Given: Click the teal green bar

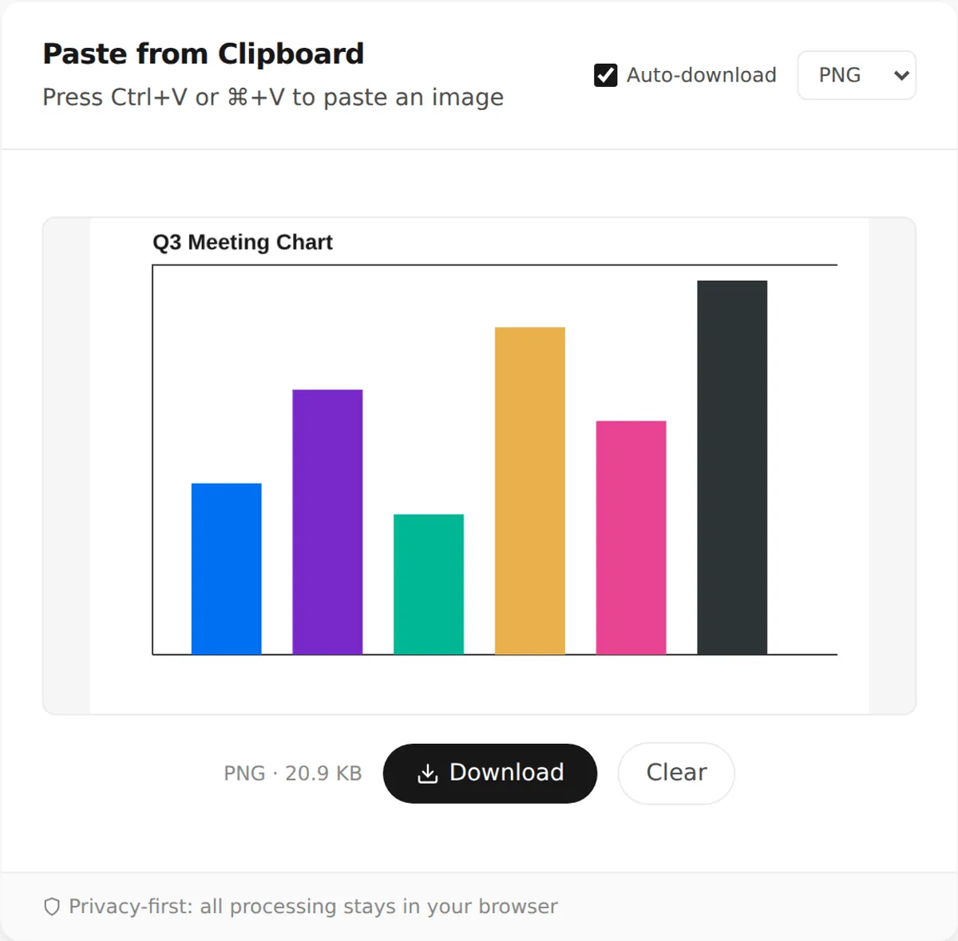Looking at the screenshot, I should (x=429, y=584).
